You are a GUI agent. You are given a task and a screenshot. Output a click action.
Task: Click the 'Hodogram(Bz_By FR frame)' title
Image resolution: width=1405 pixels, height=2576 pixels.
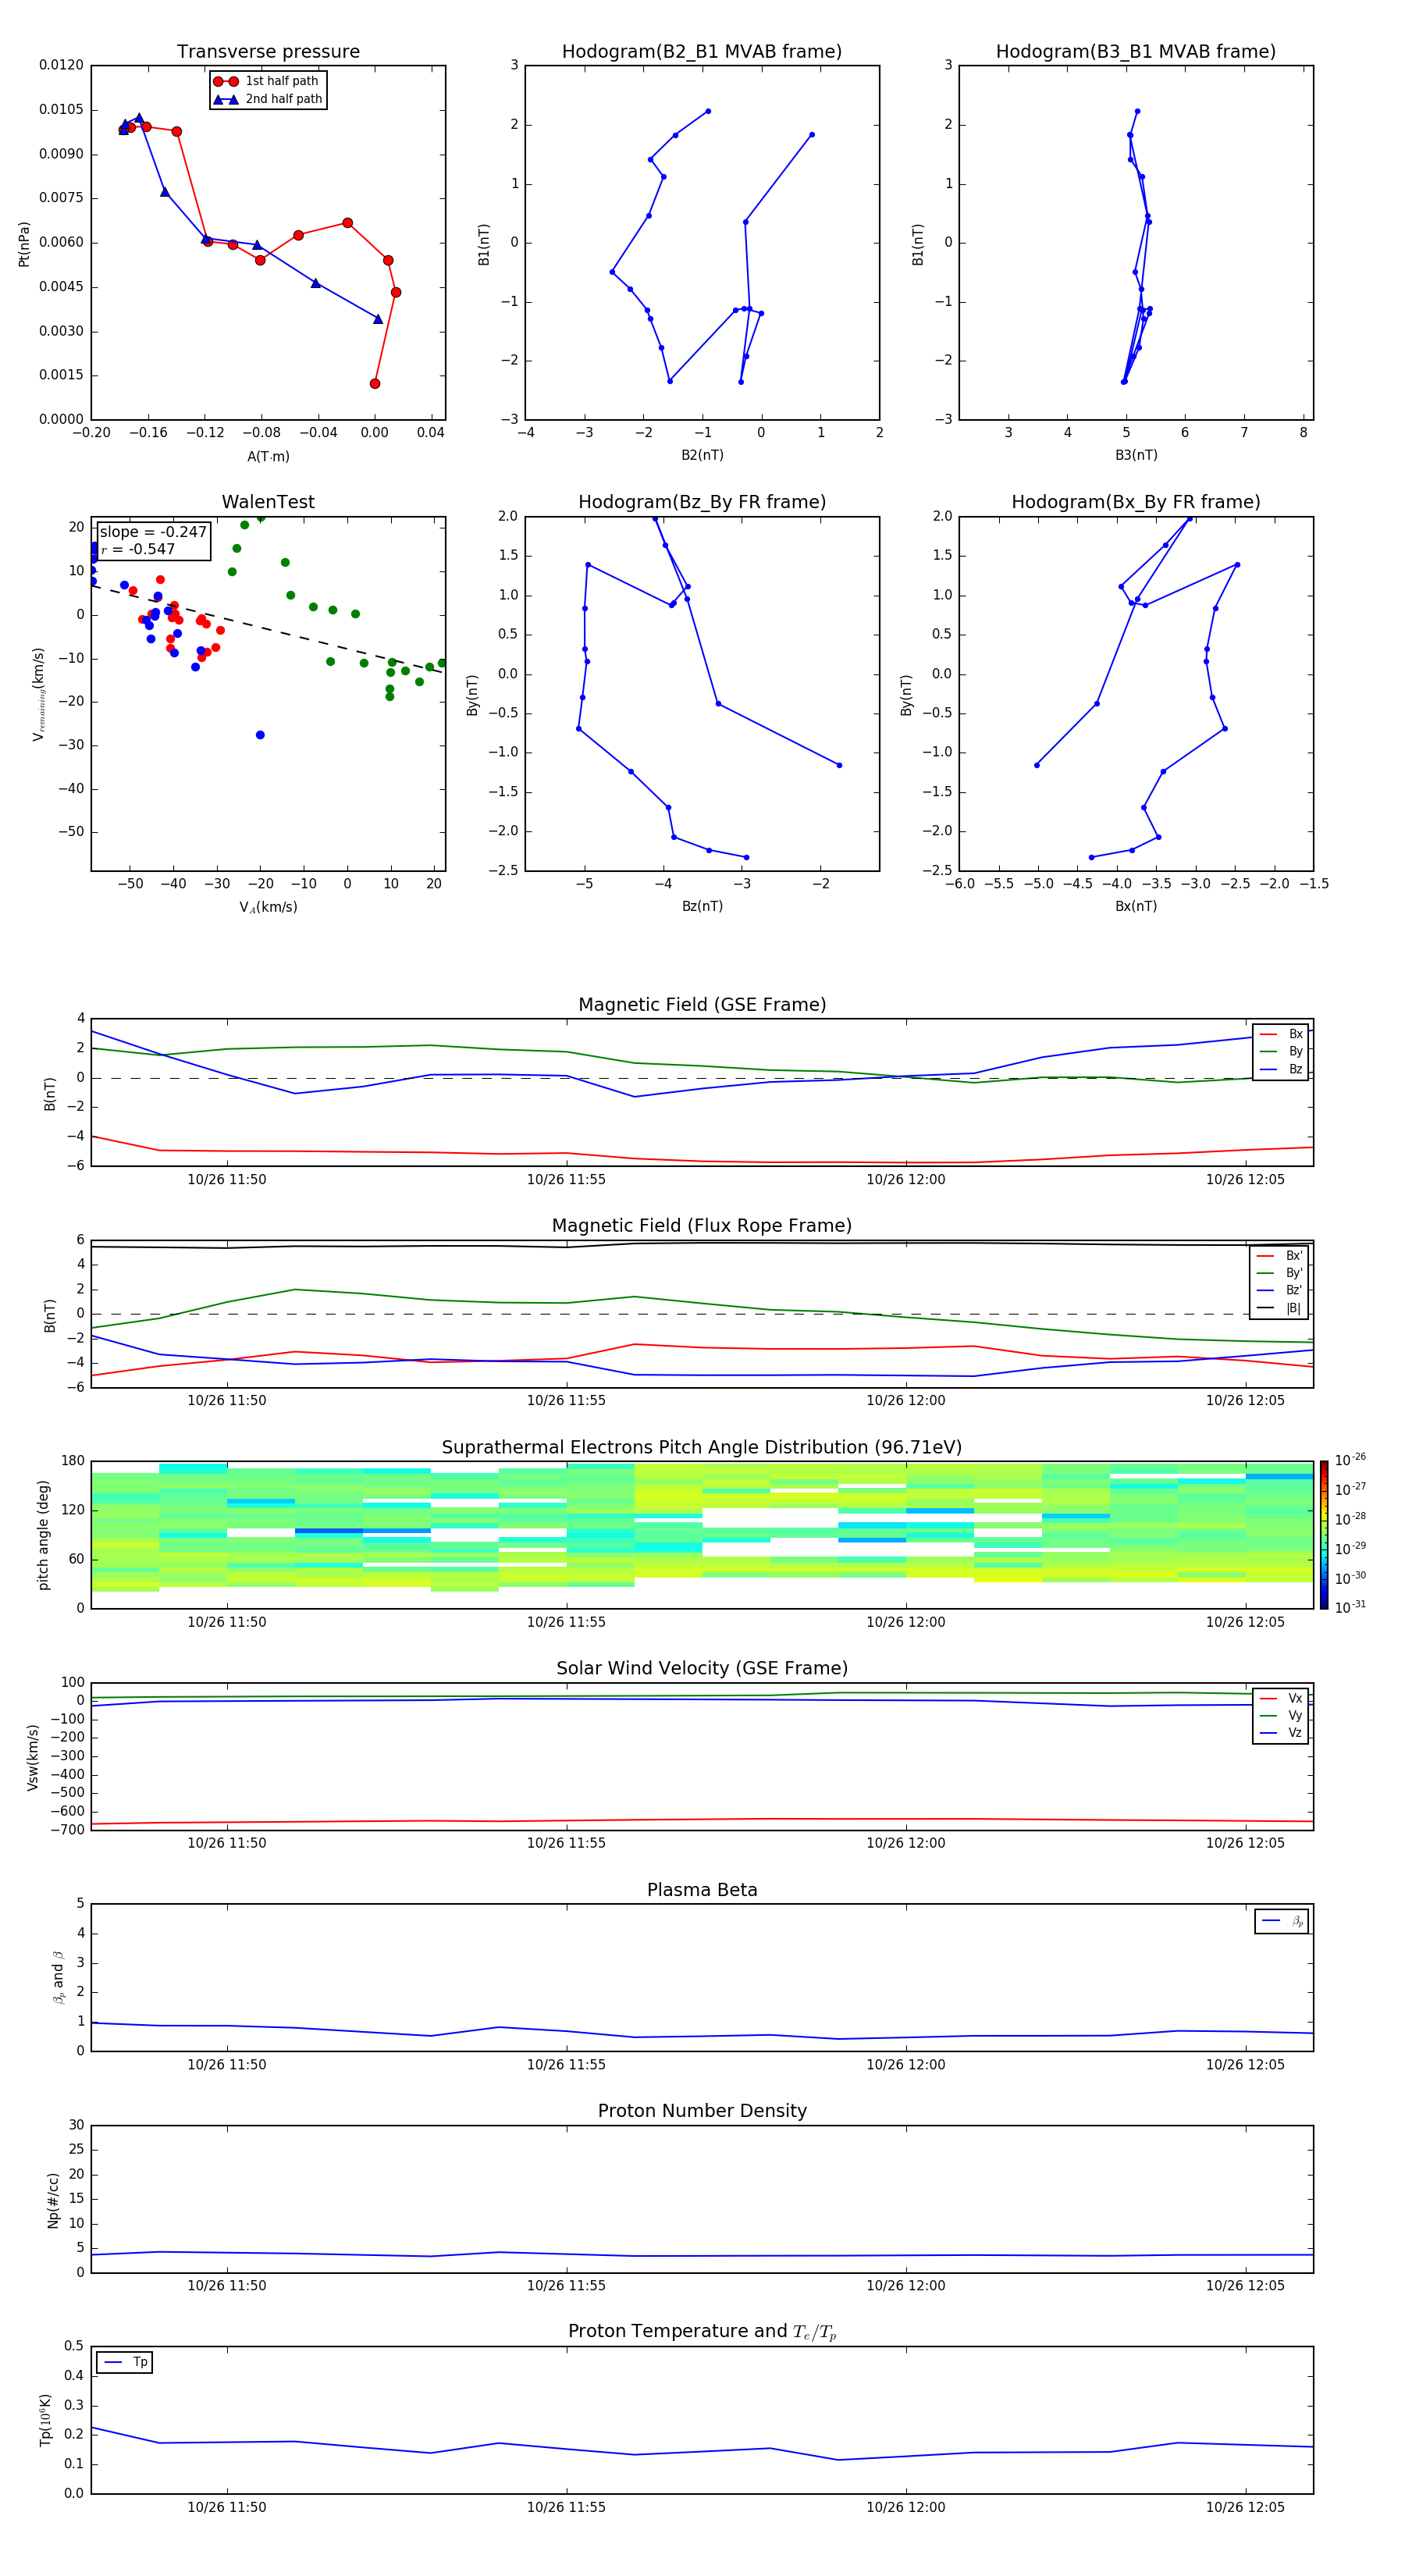(702, 502)
